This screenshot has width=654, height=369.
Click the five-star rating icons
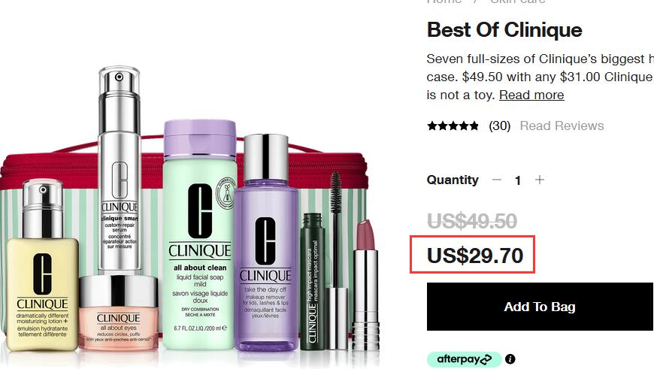(x=453, y=126)
